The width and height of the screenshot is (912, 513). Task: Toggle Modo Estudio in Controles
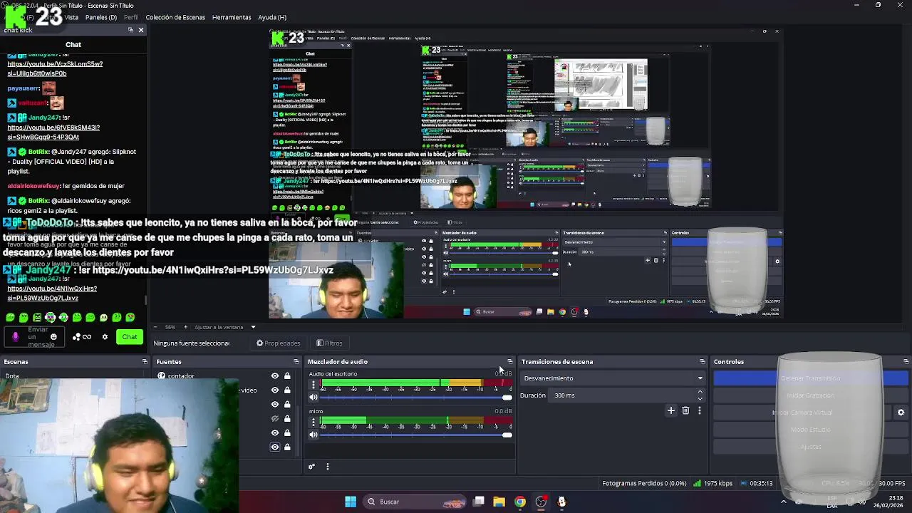pos(811,430)
